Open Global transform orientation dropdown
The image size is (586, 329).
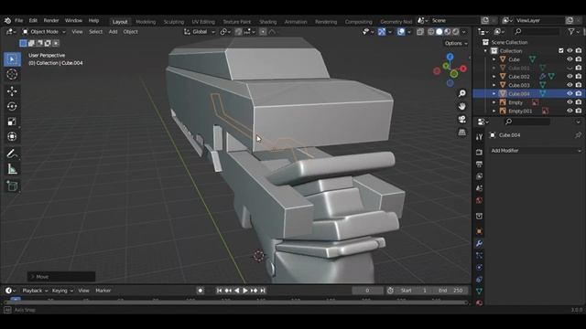[200, 32]
